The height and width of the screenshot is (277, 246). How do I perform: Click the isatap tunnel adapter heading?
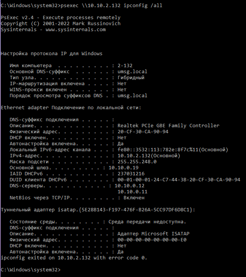click(98, 209)
